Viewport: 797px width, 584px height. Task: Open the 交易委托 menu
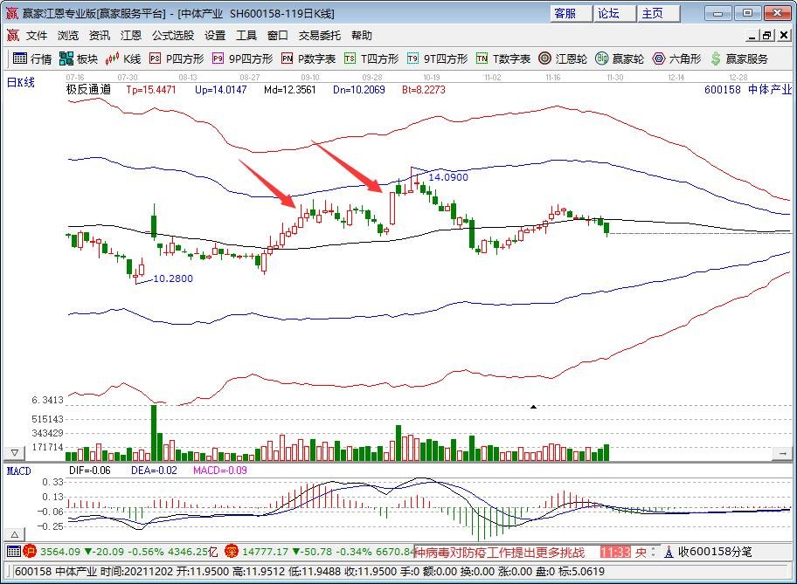pos(320,35)
